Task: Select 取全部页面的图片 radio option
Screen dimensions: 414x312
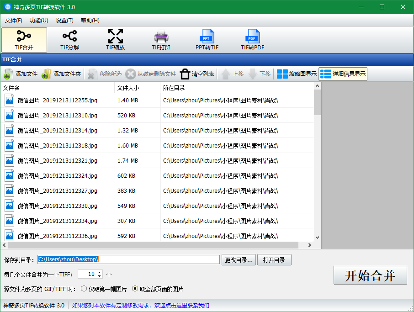Action: click(135, 289)
